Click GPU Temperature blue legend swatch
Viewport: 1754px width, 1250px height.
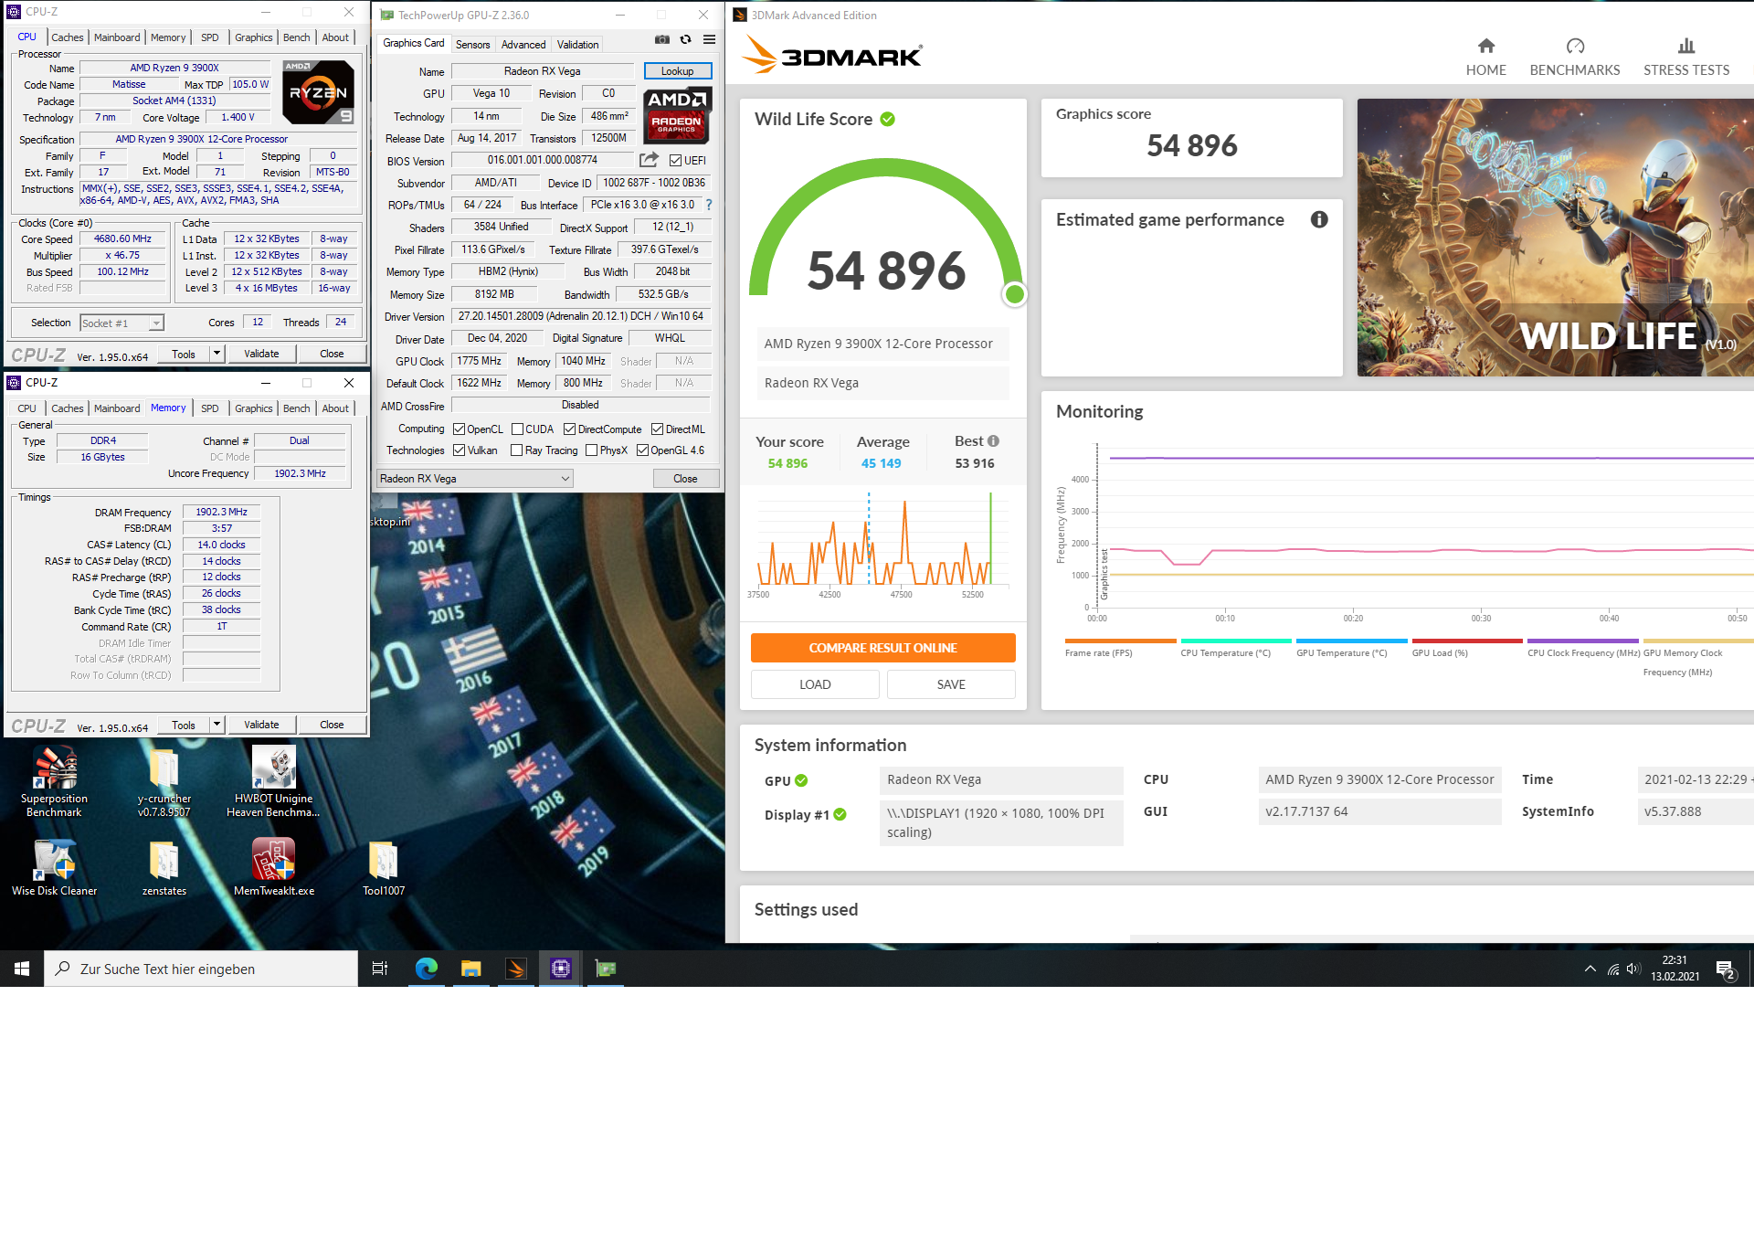pos(1351,641)
